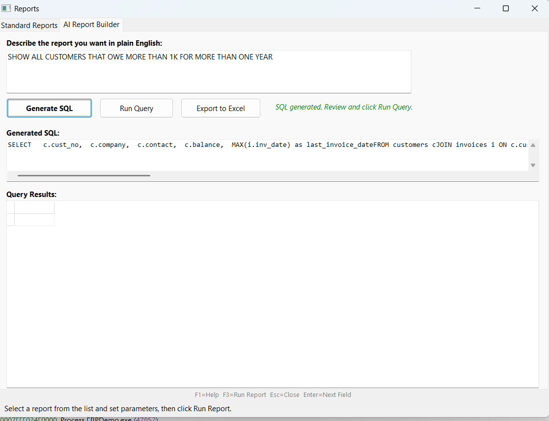Click the horizontal scrollbar under the SQL
Viewport: 549px width, 421px height.
(83, 175)
